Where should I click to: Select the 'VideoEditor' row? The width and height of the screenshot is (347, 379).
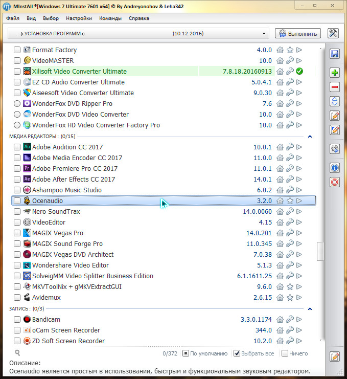click(164, 222)
